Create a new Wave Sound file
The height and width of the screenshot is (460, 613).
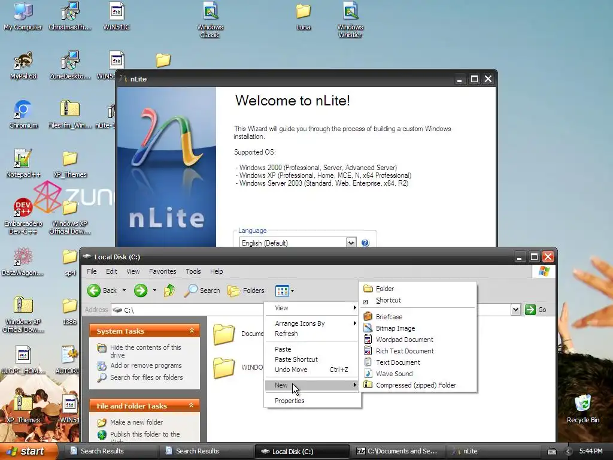click(417, 374)
